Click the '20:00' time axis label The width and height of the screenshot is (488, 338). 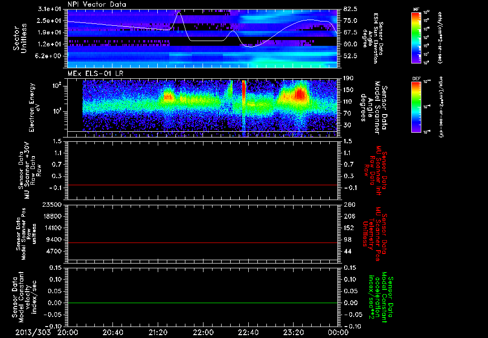(x=68, y=332)
